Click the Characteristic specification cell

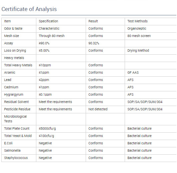(49, 29)
